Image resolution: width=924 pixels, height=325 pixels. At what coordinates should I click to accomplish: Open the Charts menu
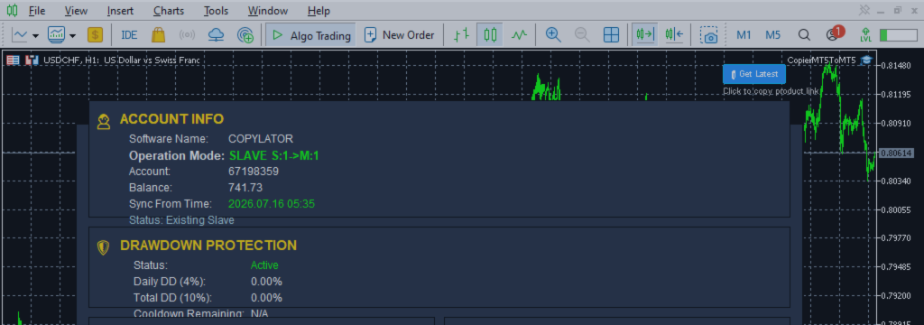169,11
